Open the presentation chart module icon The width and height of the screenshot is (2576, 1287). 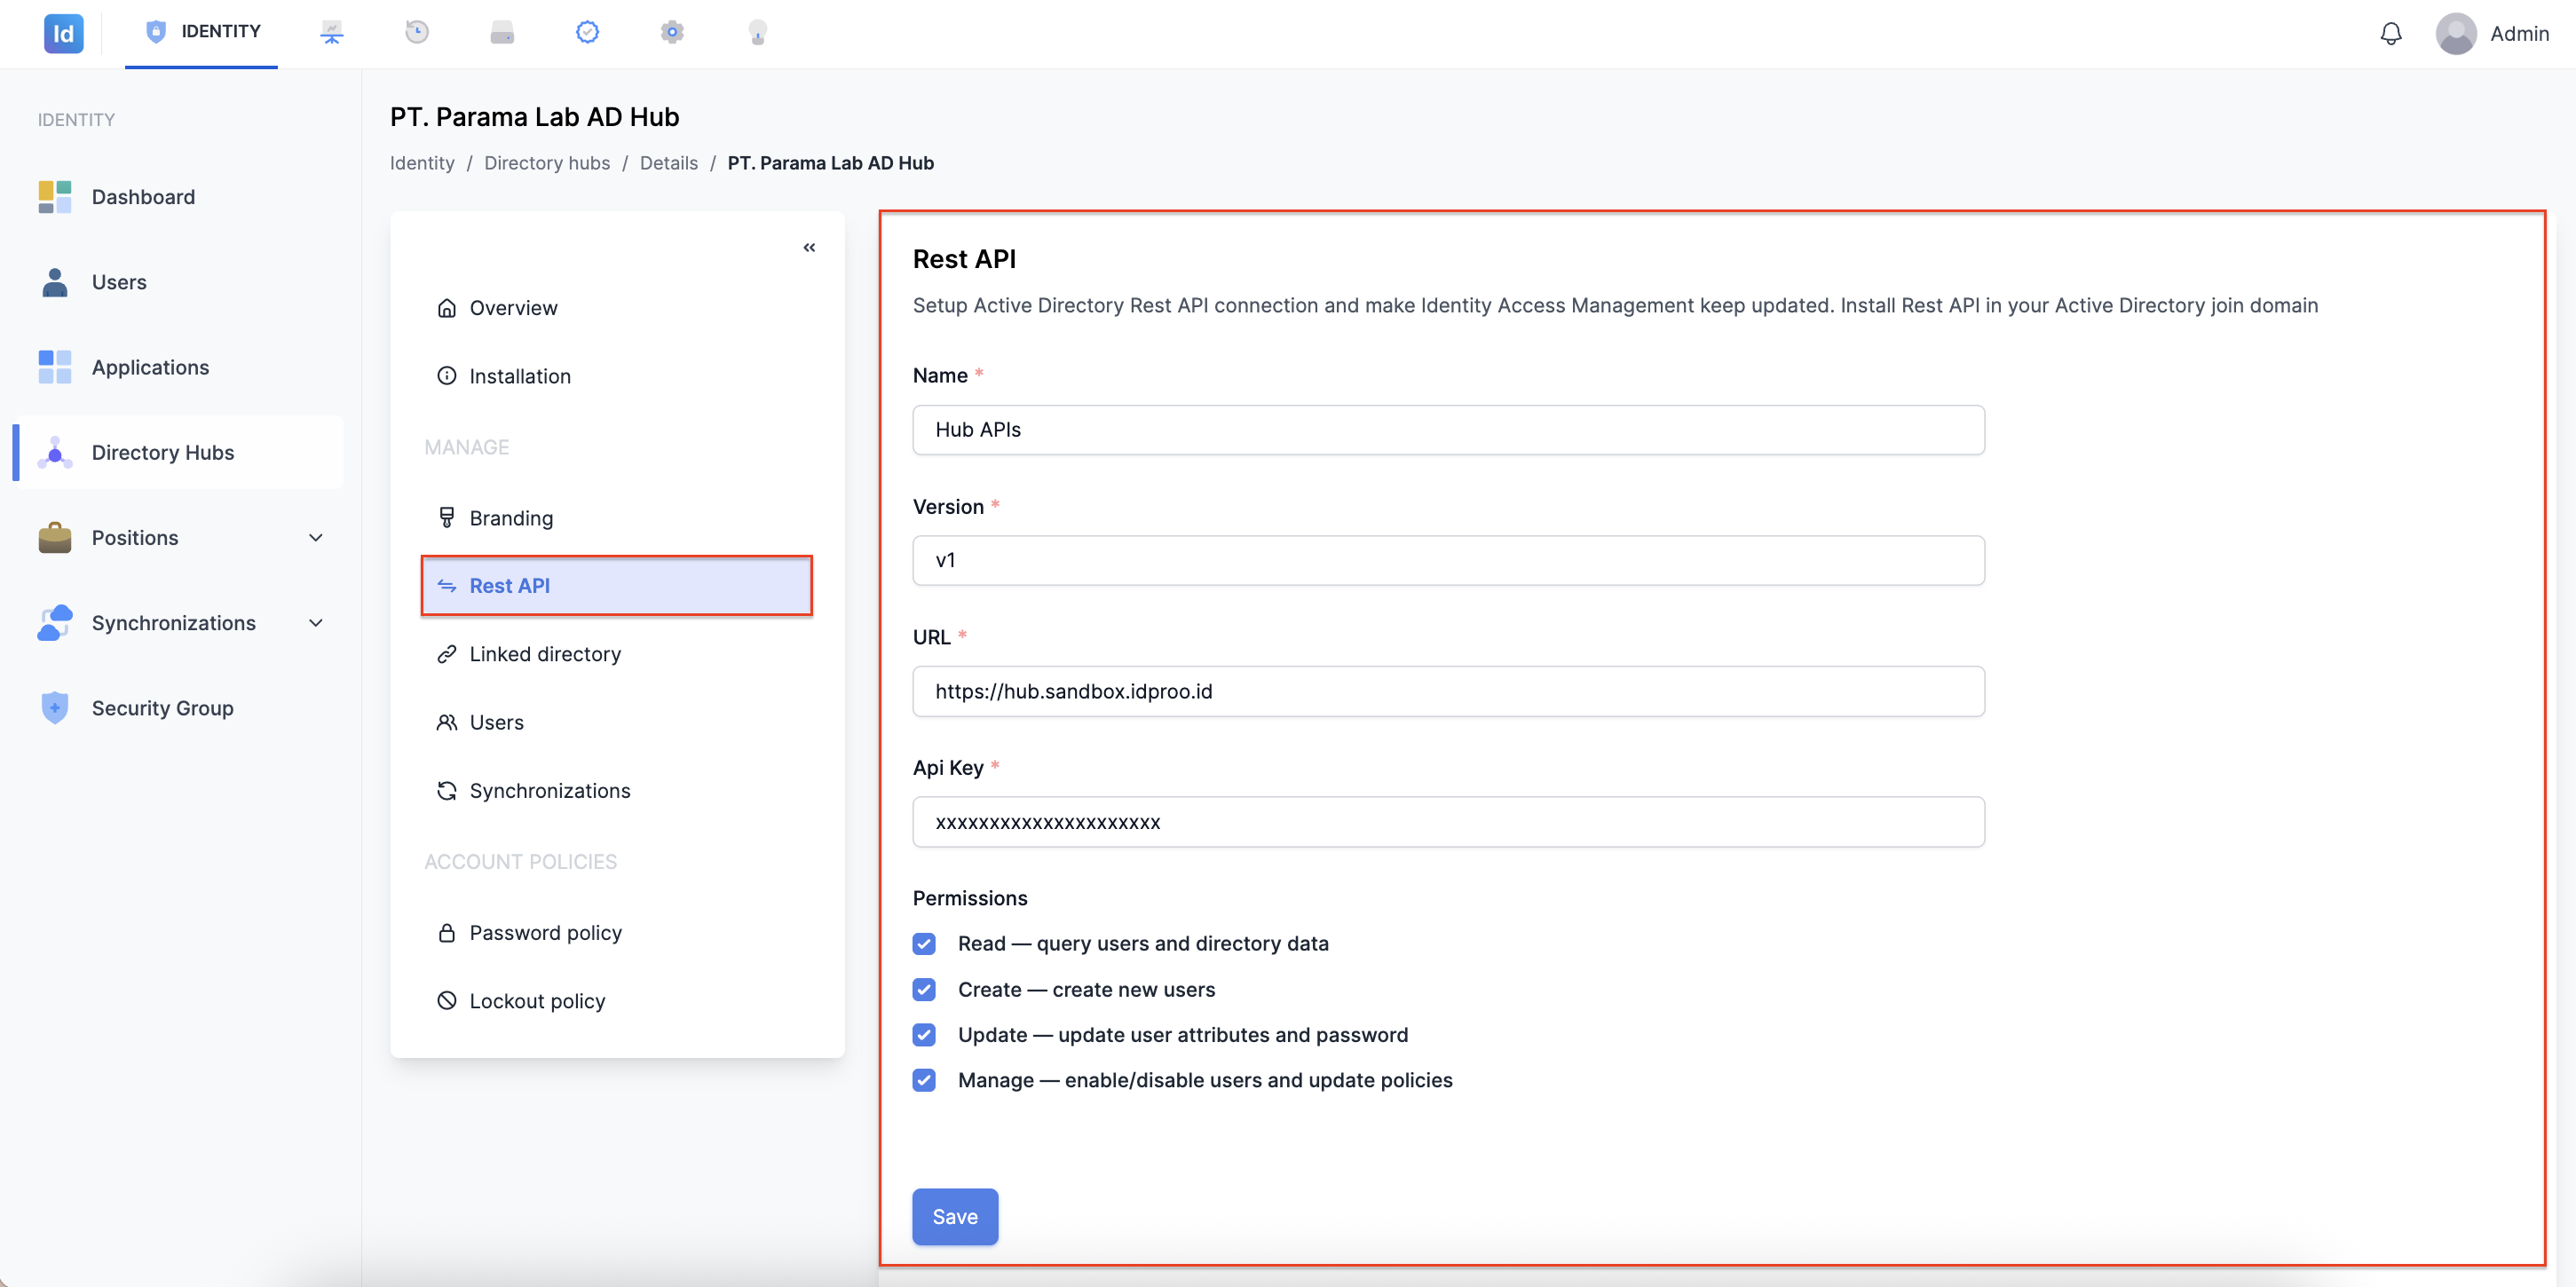[332, 33]
